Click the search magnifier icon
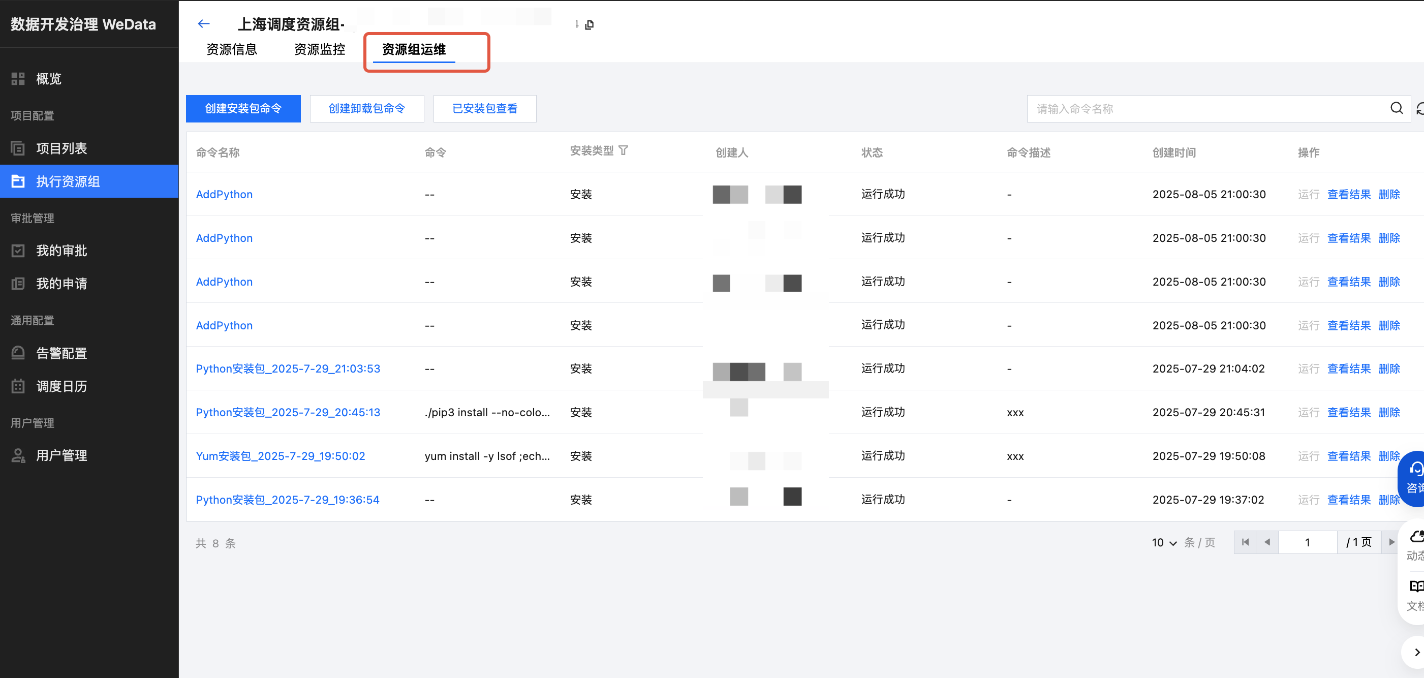The width and height of the screenshot is (1424, 678). tap(1397, 108)
